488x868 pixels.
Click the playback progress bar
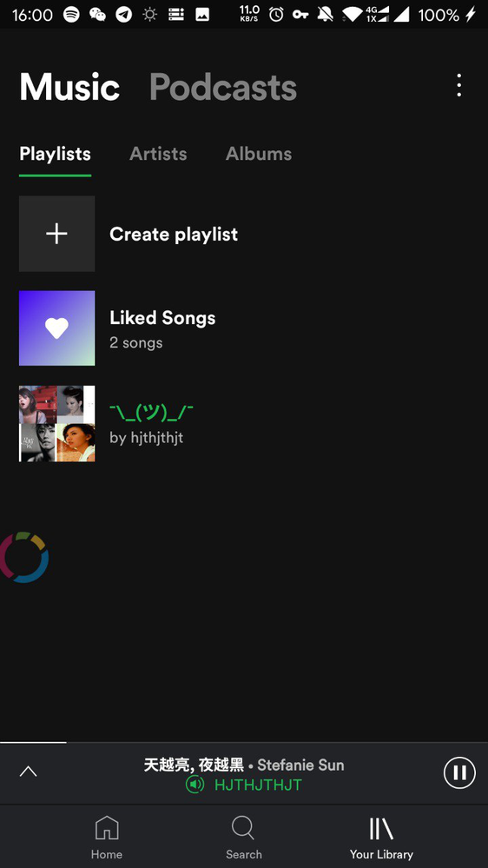point(244,742)
